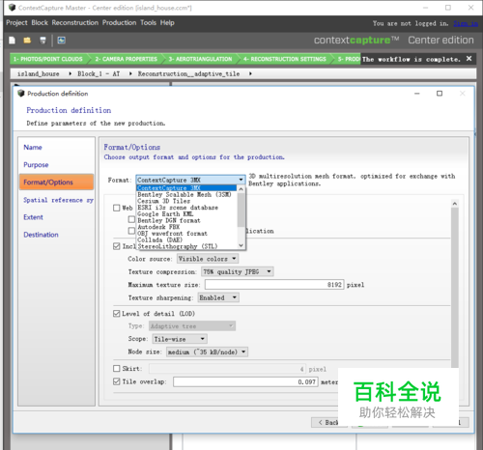Click the image viewer toolbar icon

pyautogui.click(x=61, y=41)
